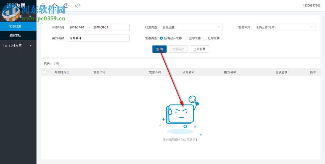325x164 pixels.
Task: Check the select-all table header checkbox
Action: (45, 72)
